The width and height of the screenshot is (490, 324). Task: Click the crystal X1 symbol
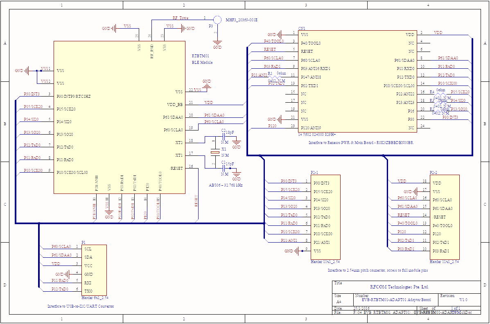(215, 152)
